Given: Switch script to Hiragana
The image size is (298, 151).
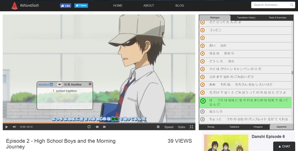Looking at the screenshot, I should tap(258, 127).
